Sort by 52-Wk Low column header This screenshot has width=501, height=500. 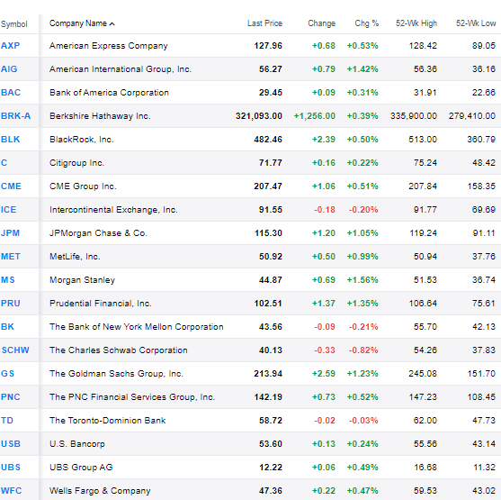pos(476,23)
